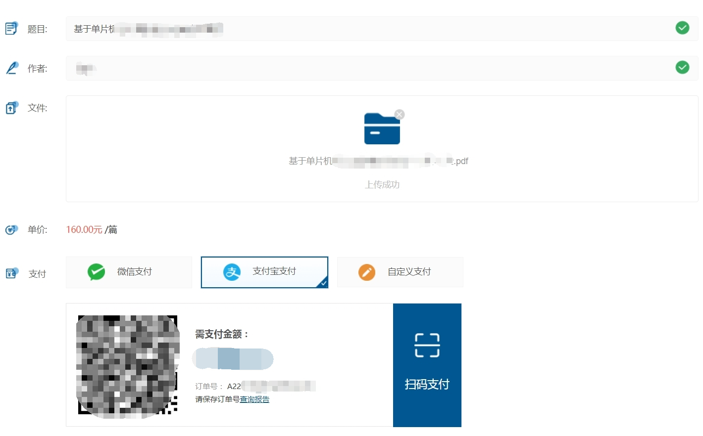Click the Alipay logo icon
This screenshot has width=703, height=436.
(x=232, y=272)
